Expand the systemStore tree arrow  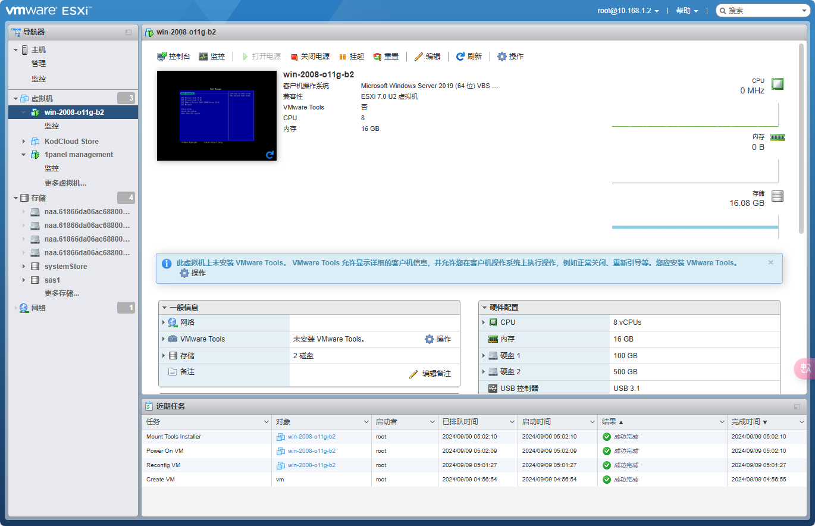pos(24,267)
